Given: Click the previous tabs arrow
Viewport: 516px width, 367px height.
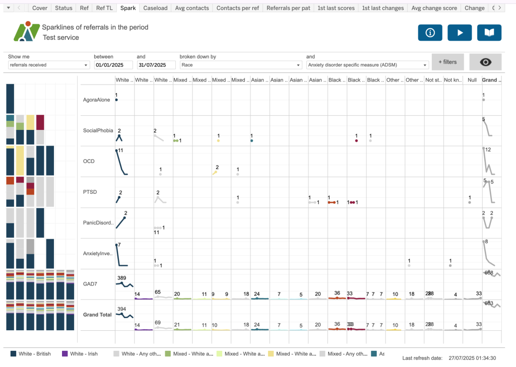Looking at the screenshot, I should tap(19, 8).
